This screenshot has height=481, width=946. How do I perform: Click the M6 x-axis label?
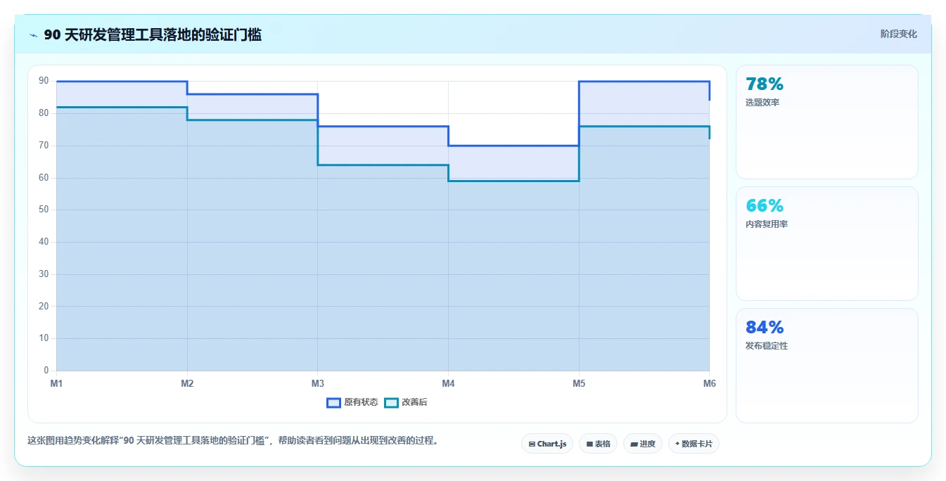[x=710, y=383]
